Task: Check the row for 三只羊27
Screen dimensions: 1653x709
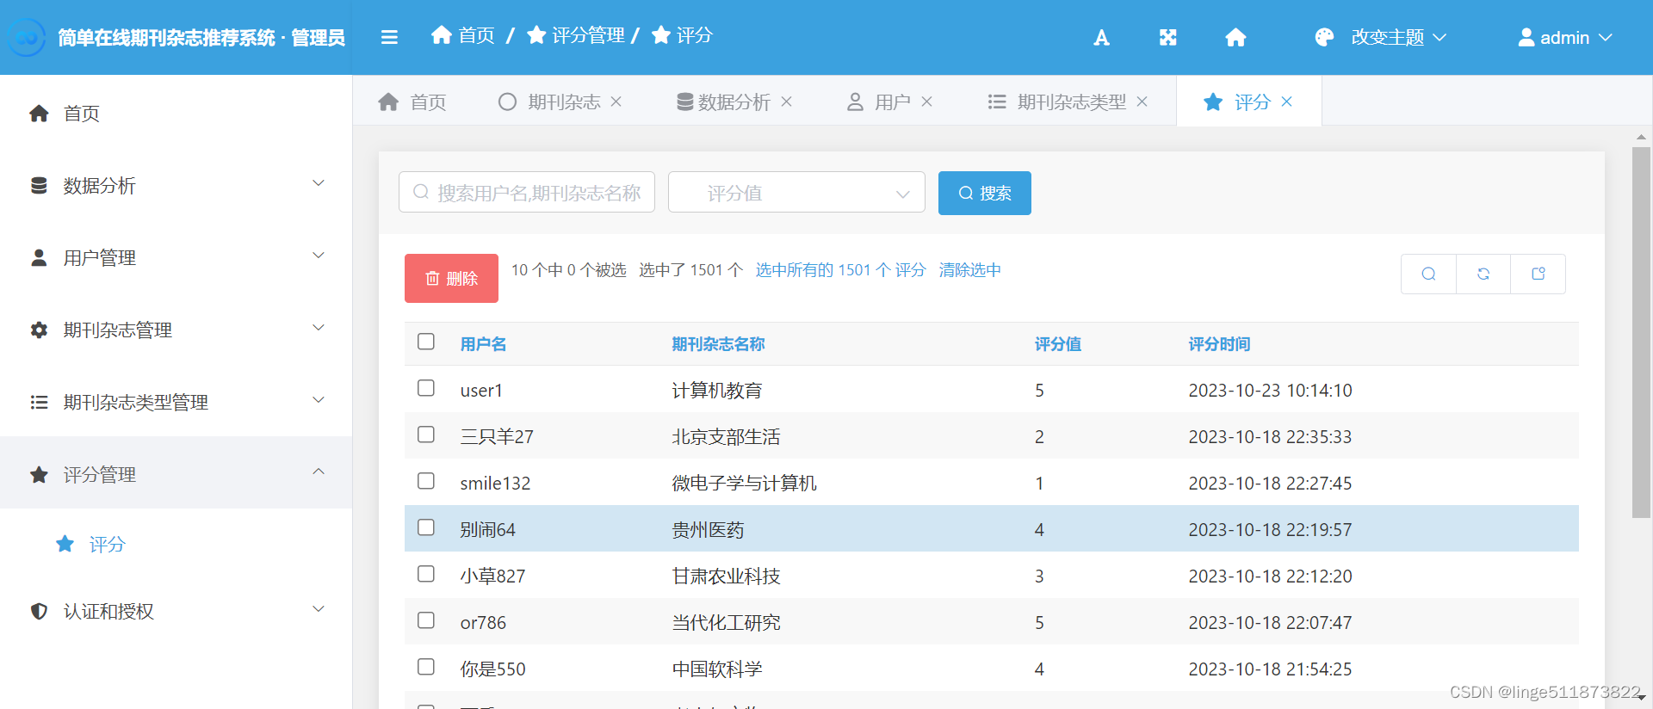Action: [x=426, y=435]
